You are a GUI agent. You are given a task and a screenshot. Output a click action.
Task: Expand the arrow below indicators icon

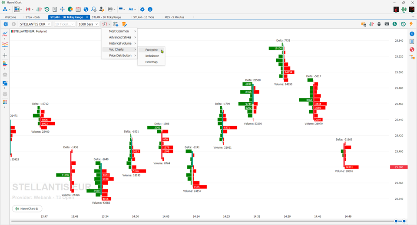(x=5, y=39)
